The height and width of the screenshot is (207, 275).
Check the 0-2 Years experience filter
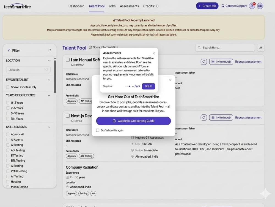[8, 103]
